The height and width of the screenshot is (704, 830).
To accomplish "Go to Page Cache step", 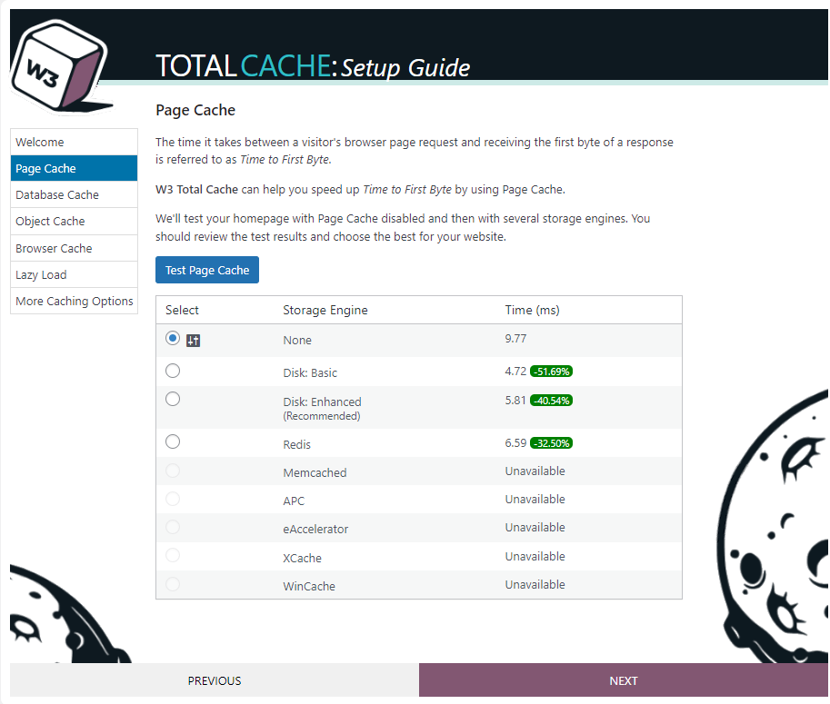I will point(75,168).
